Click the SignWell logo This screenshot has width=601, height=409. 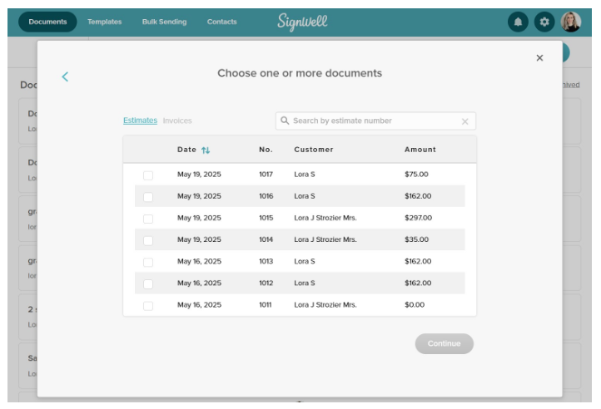click(302, 22)
